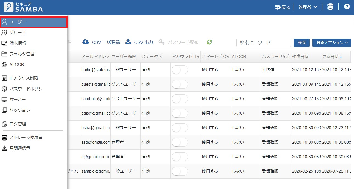This screenshot has height=189, width=354.
Task: Toggle account lock for sample@demo row
Action: pyautogui.click(x=180, y=171)
